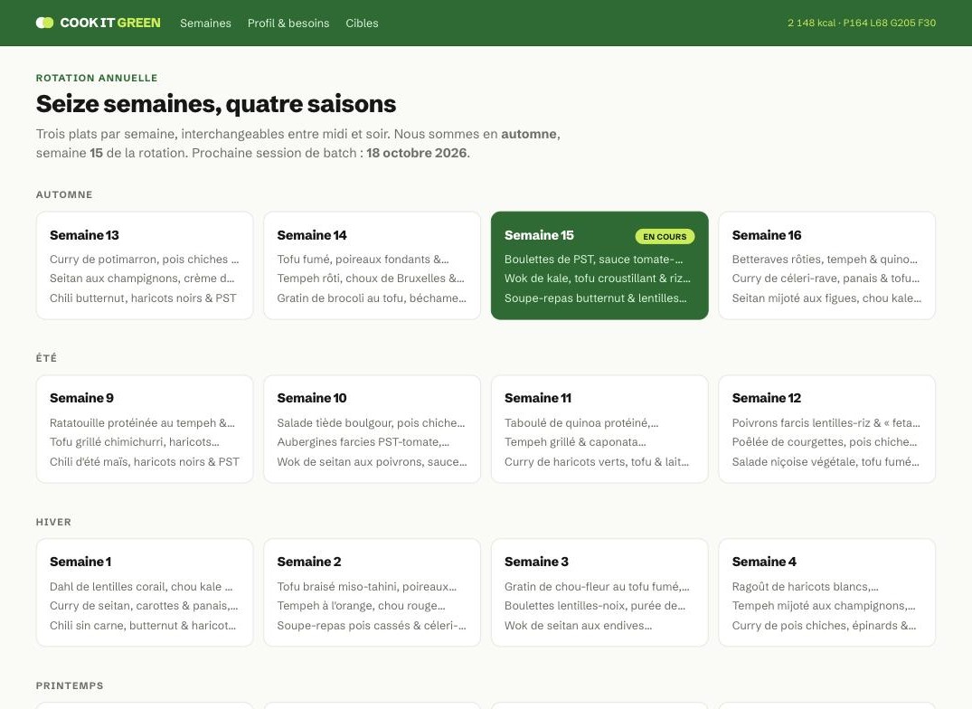
Task: Click 'Boulettes lentilles-noix' dish
Action: tap(595, 606)
